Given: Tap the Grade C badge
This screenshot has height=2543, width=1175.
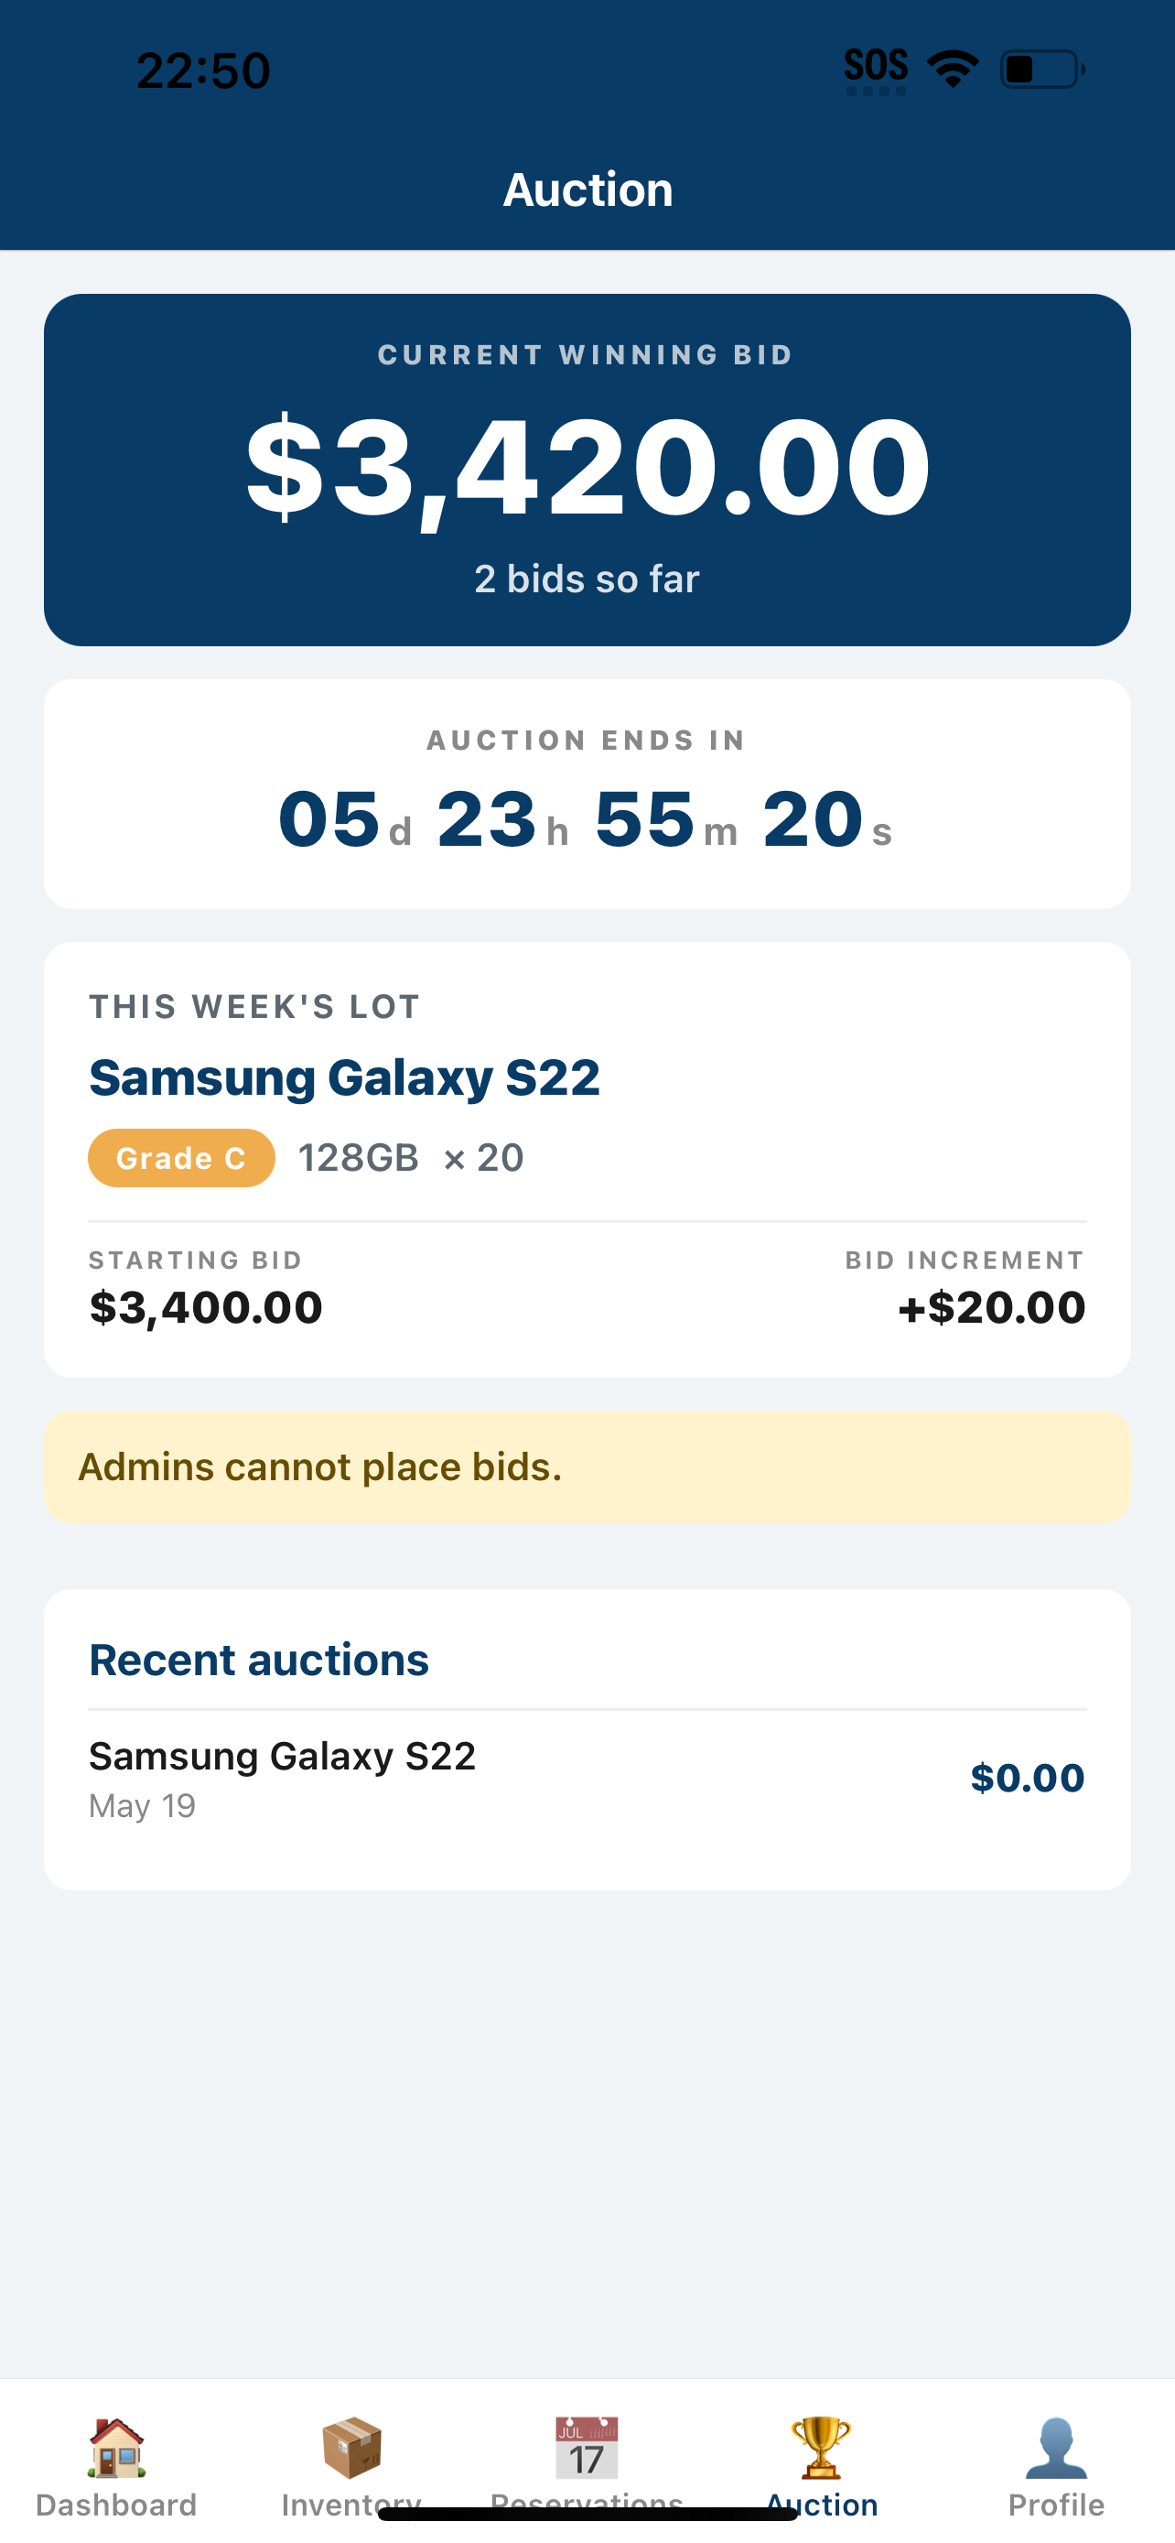Looking at the screenshot, I should pyautogui.click(x=181, y=1157).
